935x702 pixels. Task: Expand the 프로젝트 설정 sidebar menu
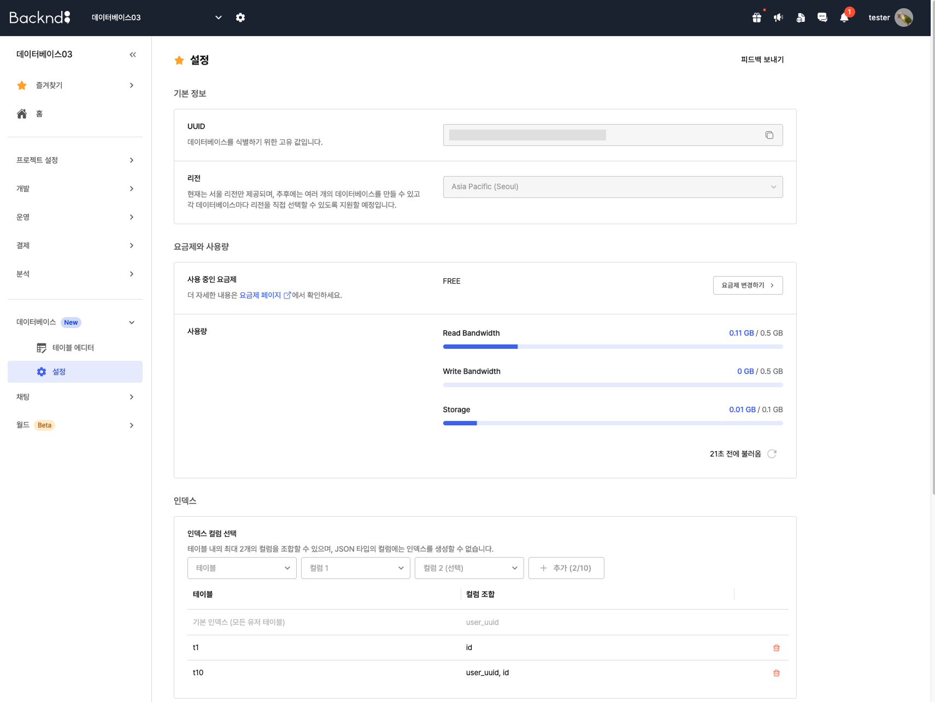pos(75,160)
